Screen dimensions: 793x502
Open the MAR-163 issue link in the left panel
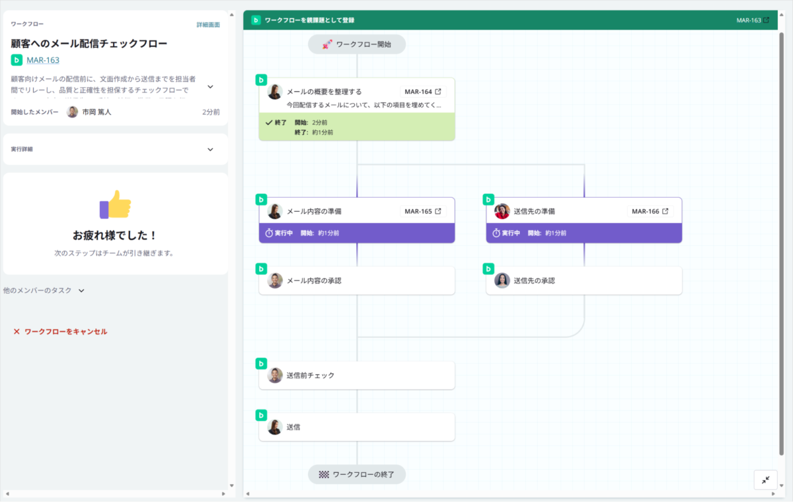[x=43, y=60]
